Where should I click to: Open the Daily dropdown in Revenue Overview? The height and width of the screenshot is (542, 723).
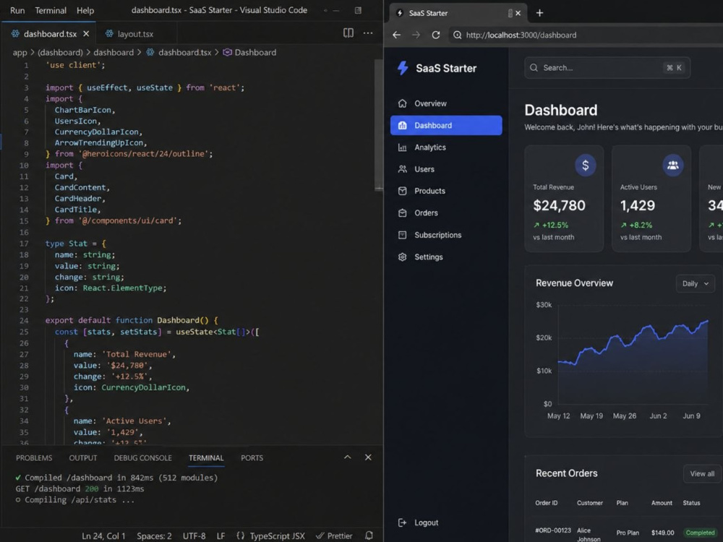coord(696,283)
